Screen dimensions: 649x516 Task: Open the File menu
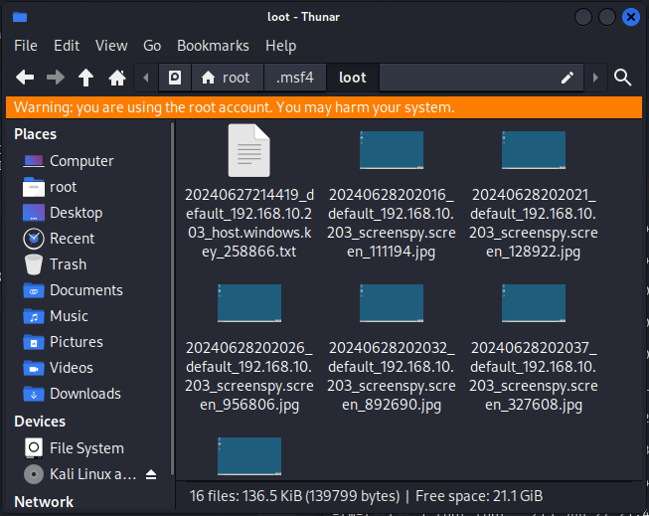coord(26,46)
